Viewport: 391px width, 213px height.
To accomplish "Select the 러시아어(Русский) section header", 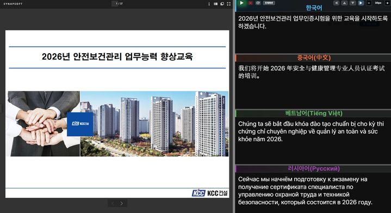I will tap(314, 168).
